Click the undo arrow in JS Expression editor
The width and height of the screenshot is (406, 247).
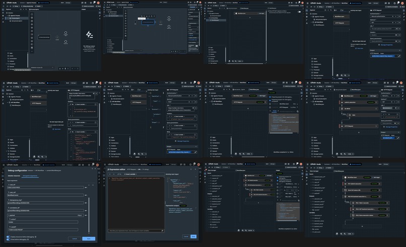pyautogui.click(x=110, y=174)
